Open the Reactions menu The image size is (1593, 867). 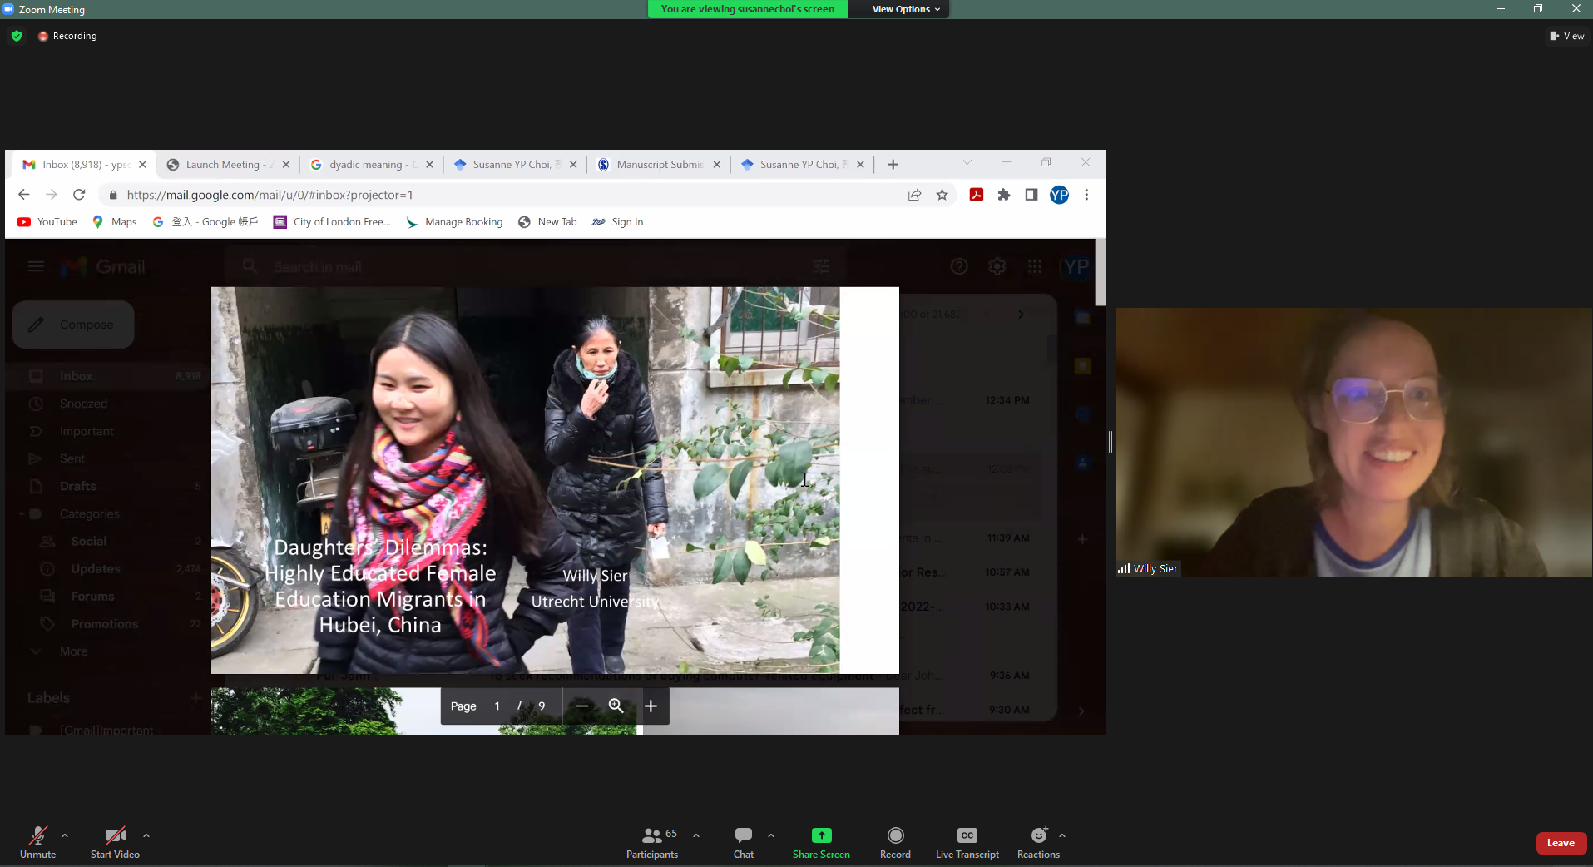1038,842
